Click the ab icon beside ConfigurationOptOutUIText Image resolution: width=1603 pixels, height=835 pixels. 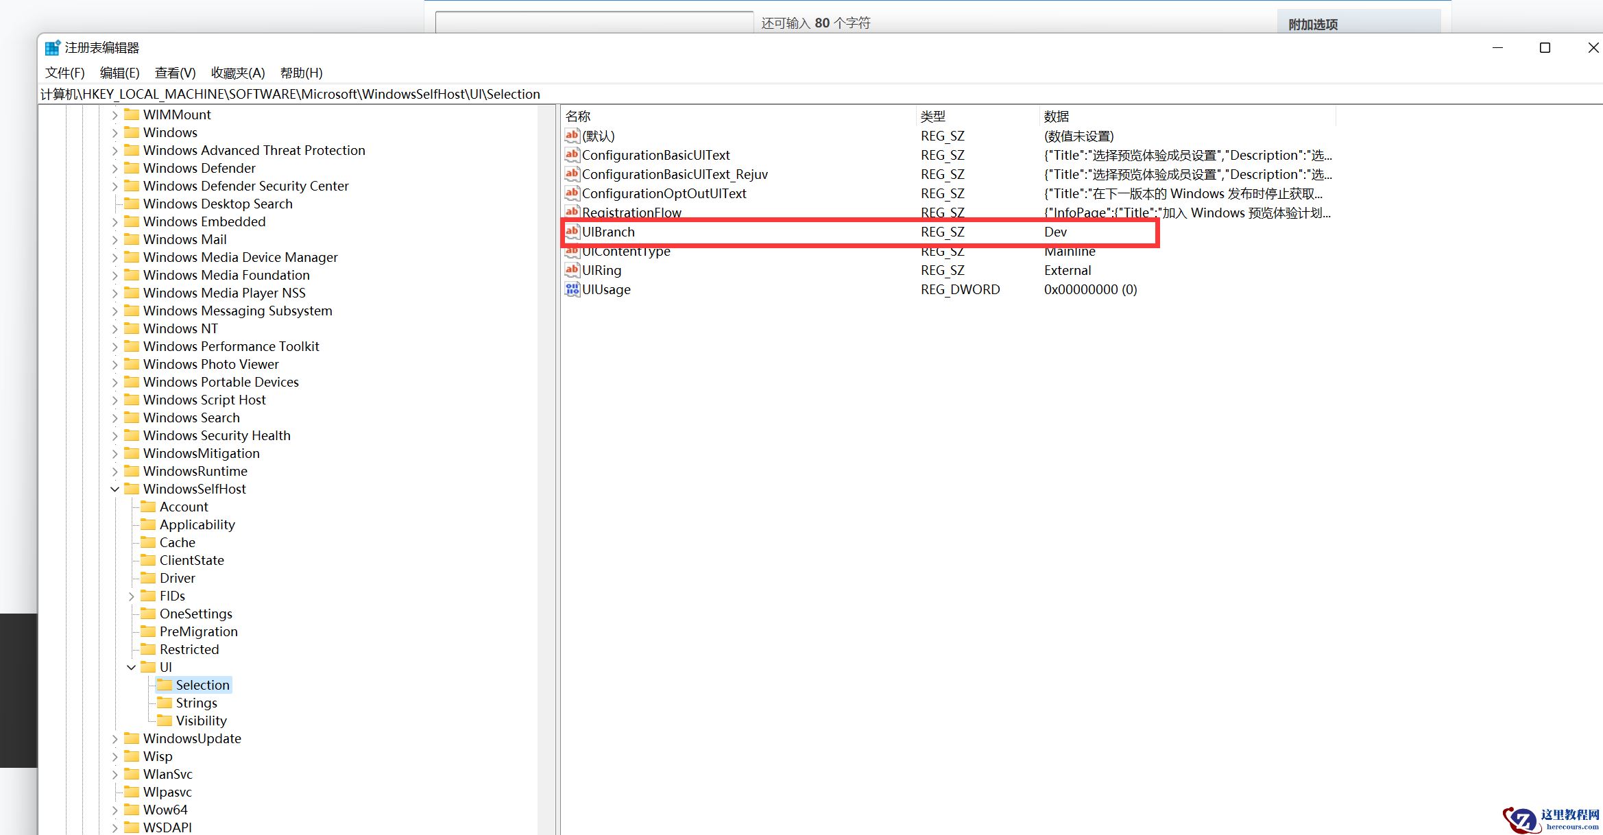point(571,193)
